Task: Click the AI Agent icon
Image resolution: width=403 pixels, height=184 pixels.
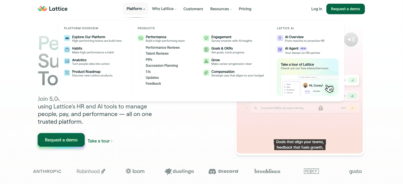Action: (280, 49)
